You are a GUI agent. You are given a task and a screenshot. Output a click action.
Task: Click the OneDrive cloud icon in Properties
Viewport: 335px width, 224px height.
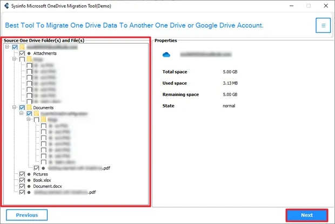click(x=167, y=55)
